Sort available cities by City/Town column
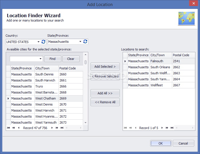This screenshot has height=154, width=200. coord(46,68)
